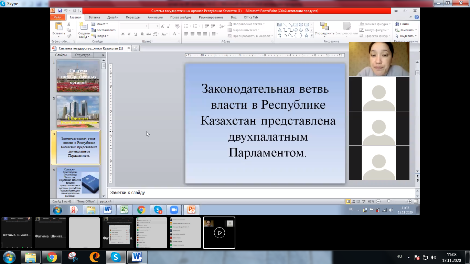Open Заменить replace dropdown
Viewport: 470px width, 264px height.
[x=406, y=30]
